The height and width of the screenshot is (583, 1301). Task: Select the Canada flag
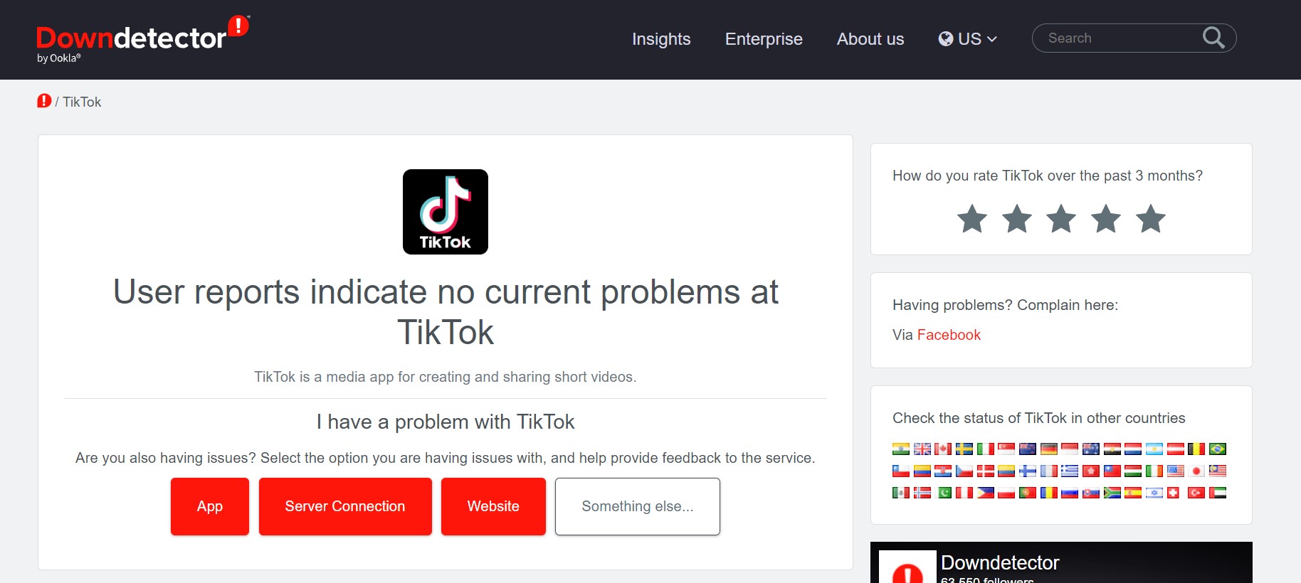tap(943, 449)
